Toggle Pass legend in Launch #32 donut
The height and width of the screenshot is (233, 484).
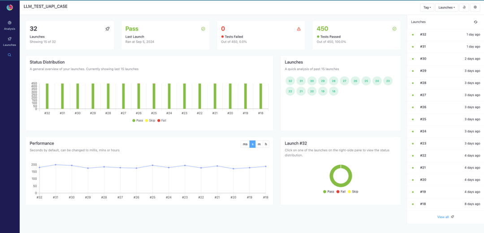click(x=328, y=192)
